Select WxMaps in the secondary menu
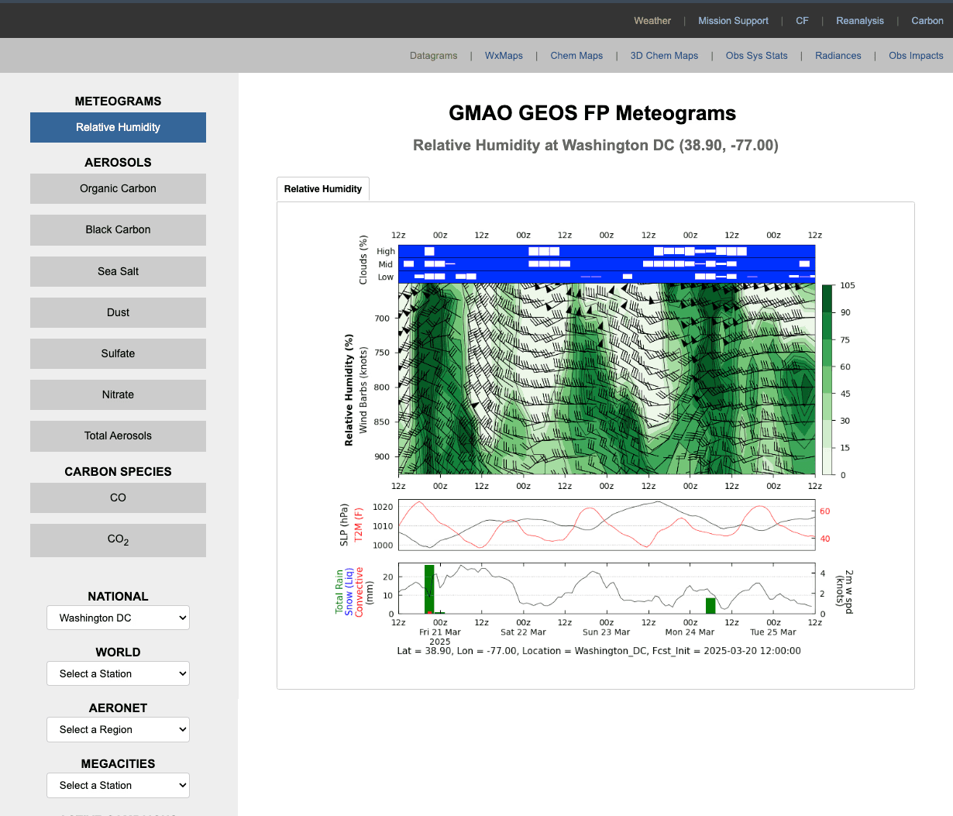The height and width of the screenshot is (816, 953). coord(504,56)
